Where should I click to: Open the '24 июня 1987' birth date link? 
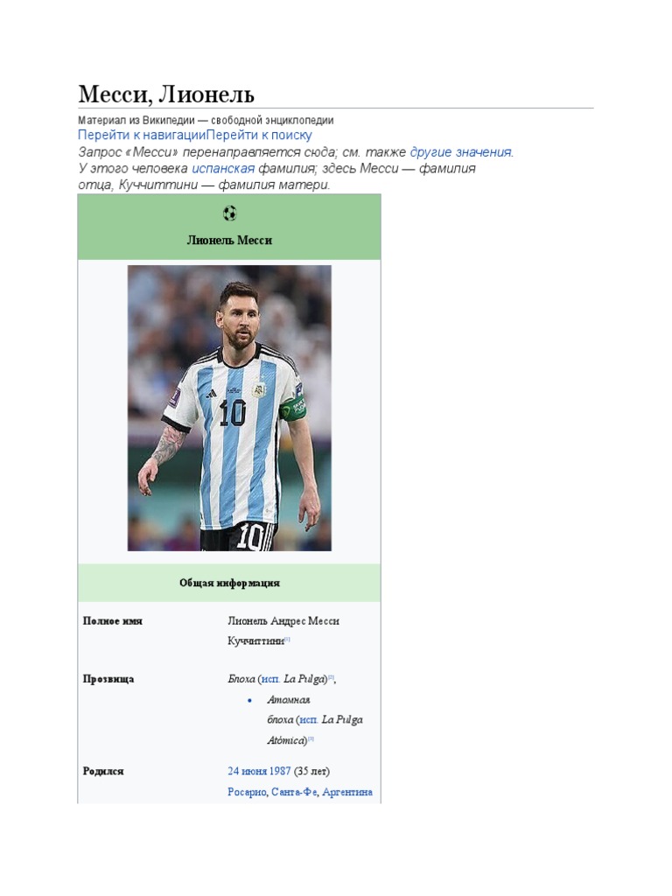(259, 771)
